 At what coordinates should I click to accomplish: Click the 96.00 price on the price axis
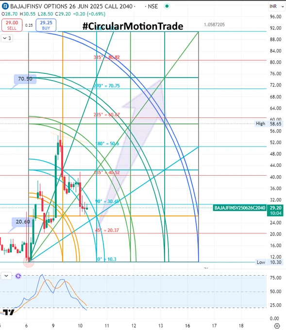(x=276, y=16)
